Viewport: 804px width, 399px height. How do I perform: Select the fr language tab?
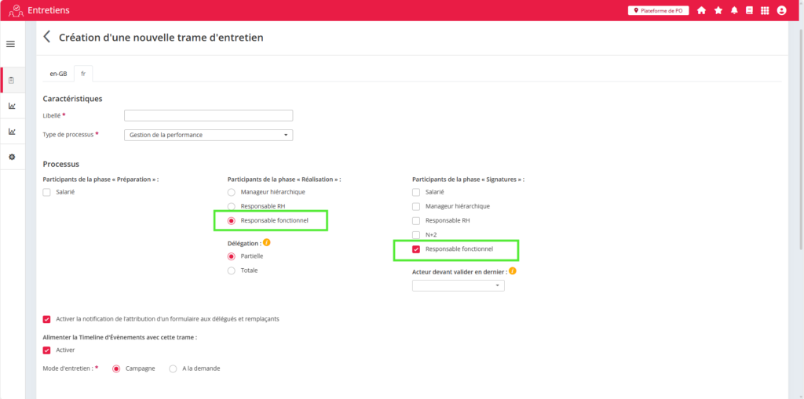83,74
